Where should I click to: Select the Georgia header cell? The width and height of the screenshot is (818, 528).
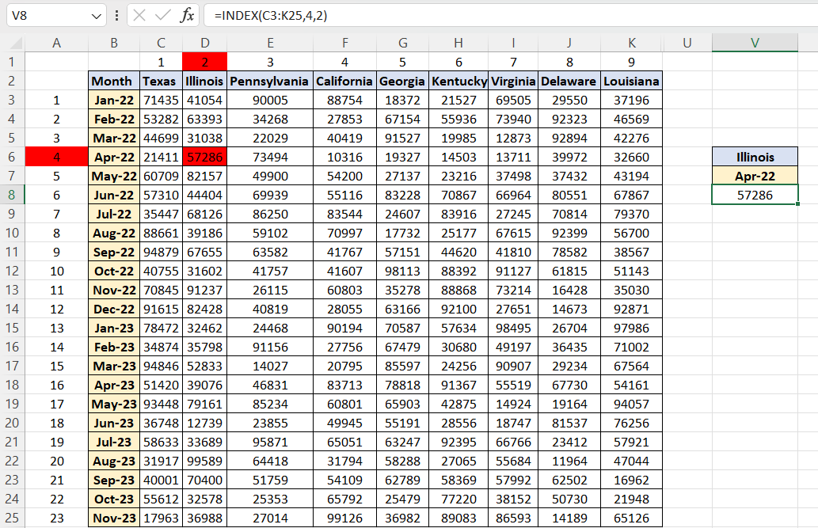tap(403, 81)
